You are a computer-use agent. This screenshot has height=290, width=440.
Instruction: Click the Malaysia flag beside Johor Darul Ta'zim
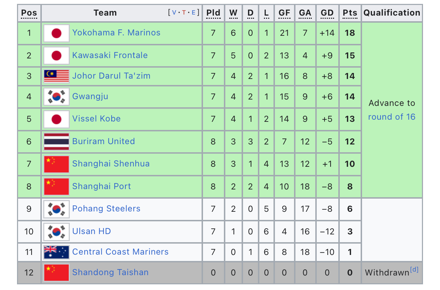coord(56,76)
